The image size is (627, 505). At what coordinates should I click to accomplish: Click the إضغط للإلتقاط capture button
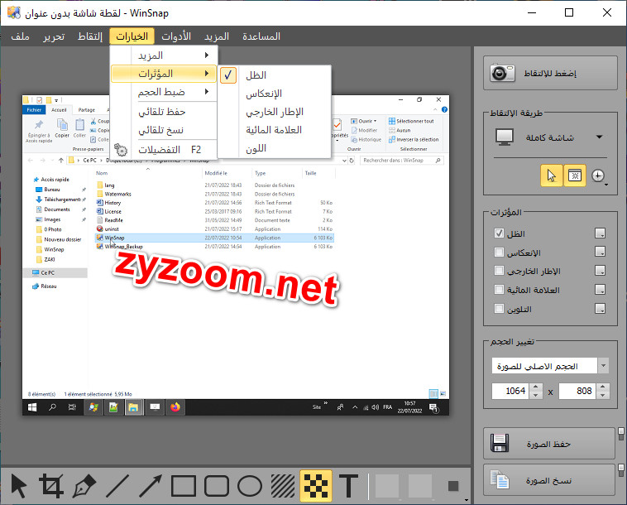click(550, 73)
